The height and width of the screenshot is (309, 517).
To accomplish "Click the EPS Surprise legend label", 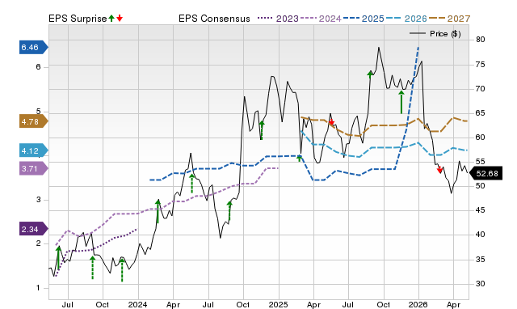I will 78,19.
